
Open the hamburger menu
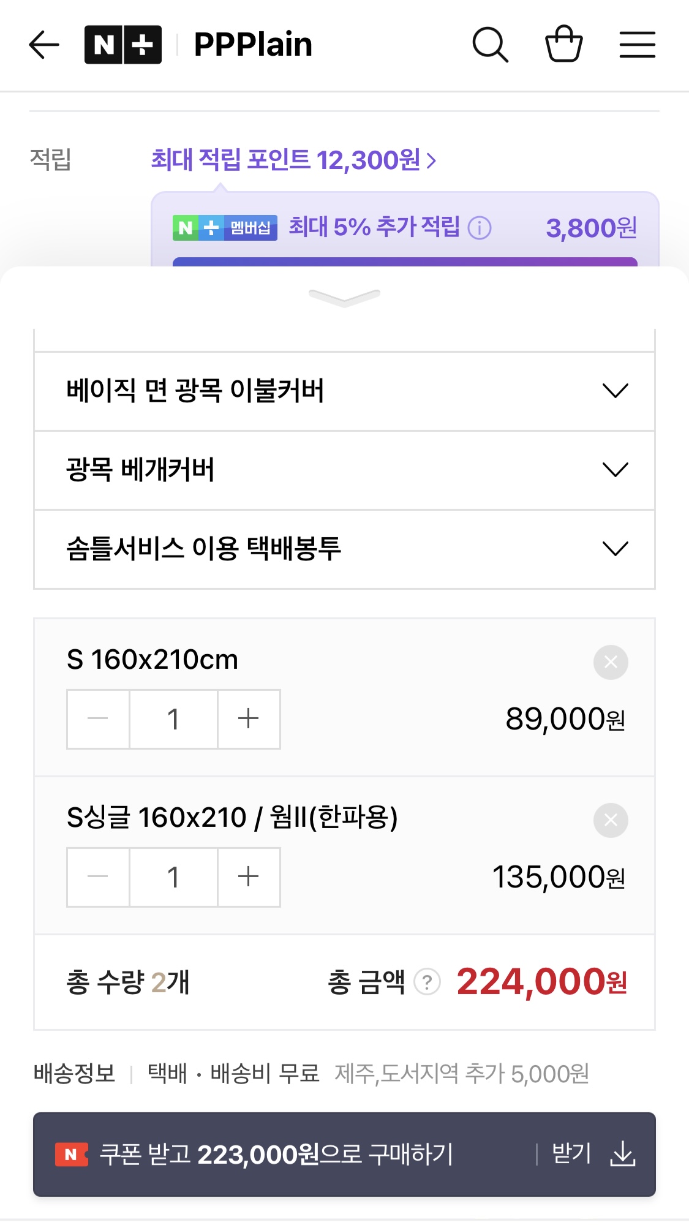click(x=637, y=45)
